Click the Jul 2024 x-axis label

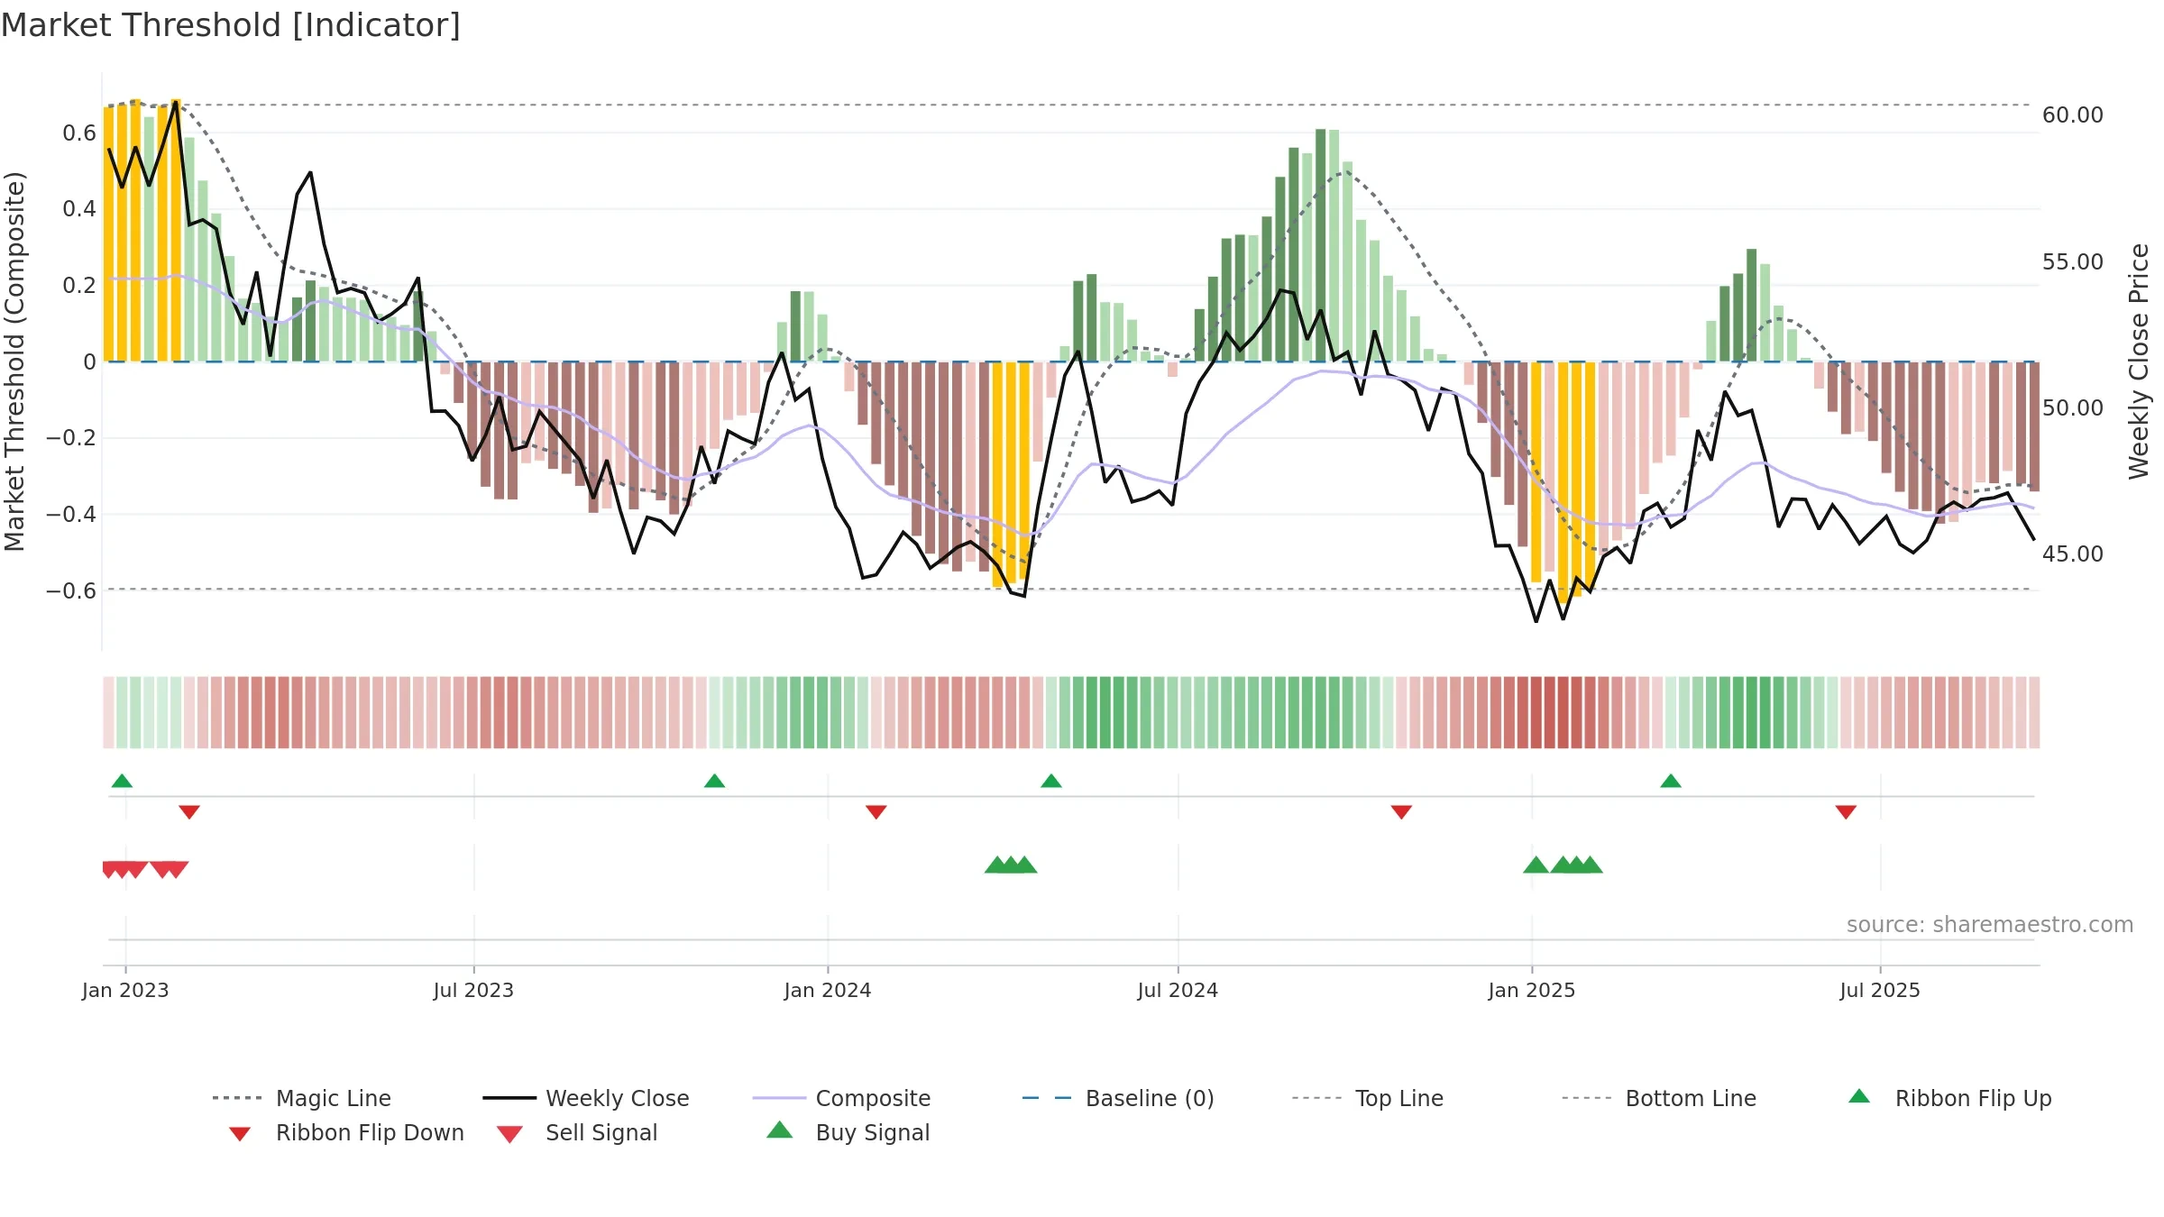pos(1178,990)
